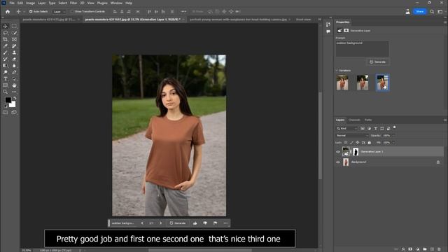Go to previous variation arrow on task bar
448x252 pixels.
tap(142, 223)
